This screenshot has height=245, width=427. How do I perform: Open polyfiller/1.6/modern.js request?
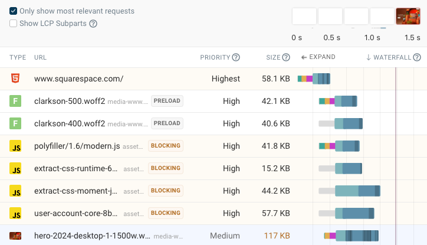coord(77,146)
